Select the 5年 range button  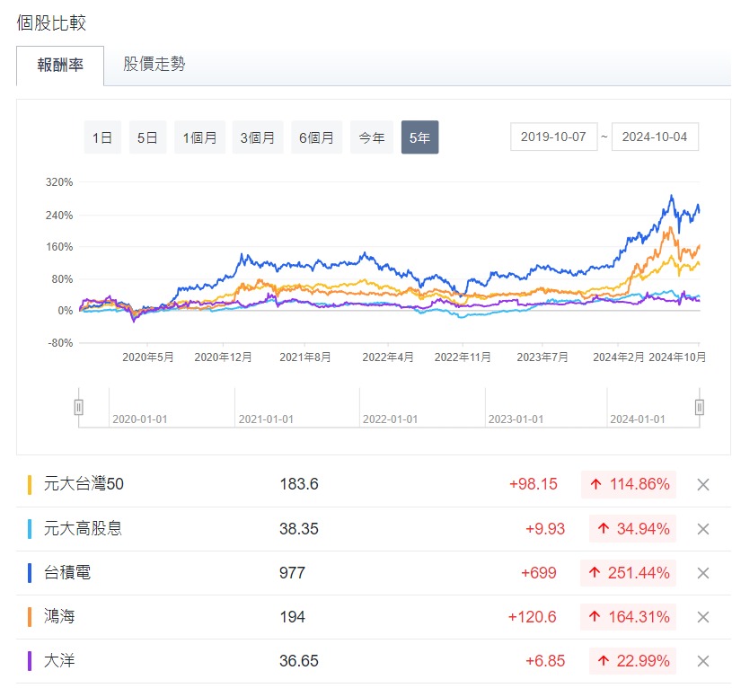pos(419,137)
